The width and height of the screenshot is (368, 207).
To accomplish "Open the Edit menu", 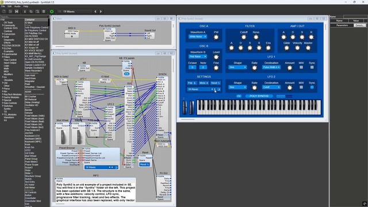I will [10, 6].
